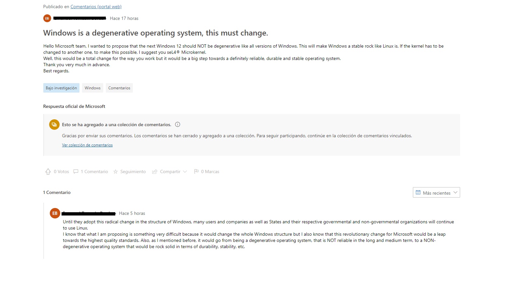Click the Hace 5 horas timestamp

pyautogui.click(x=132, y=213)
